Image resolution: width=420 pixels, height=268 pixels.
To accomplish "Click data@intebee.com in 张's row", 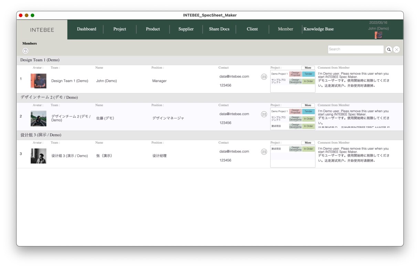I will 234,151.
